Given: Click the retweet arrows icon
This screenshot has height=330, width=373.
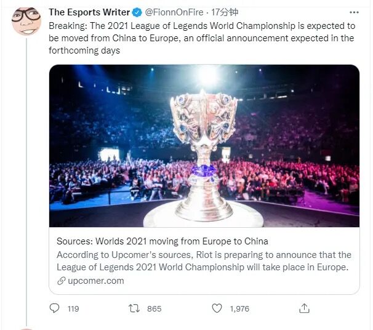Looking at the screenshot, I should (x=135, y=308).
